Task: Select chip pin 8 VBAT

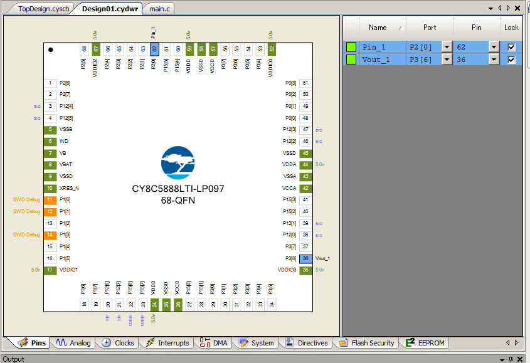Action: tap(50, 165)
